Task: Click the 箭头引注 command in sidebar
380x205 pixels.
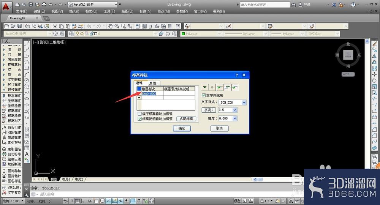Action: [12, 127]
